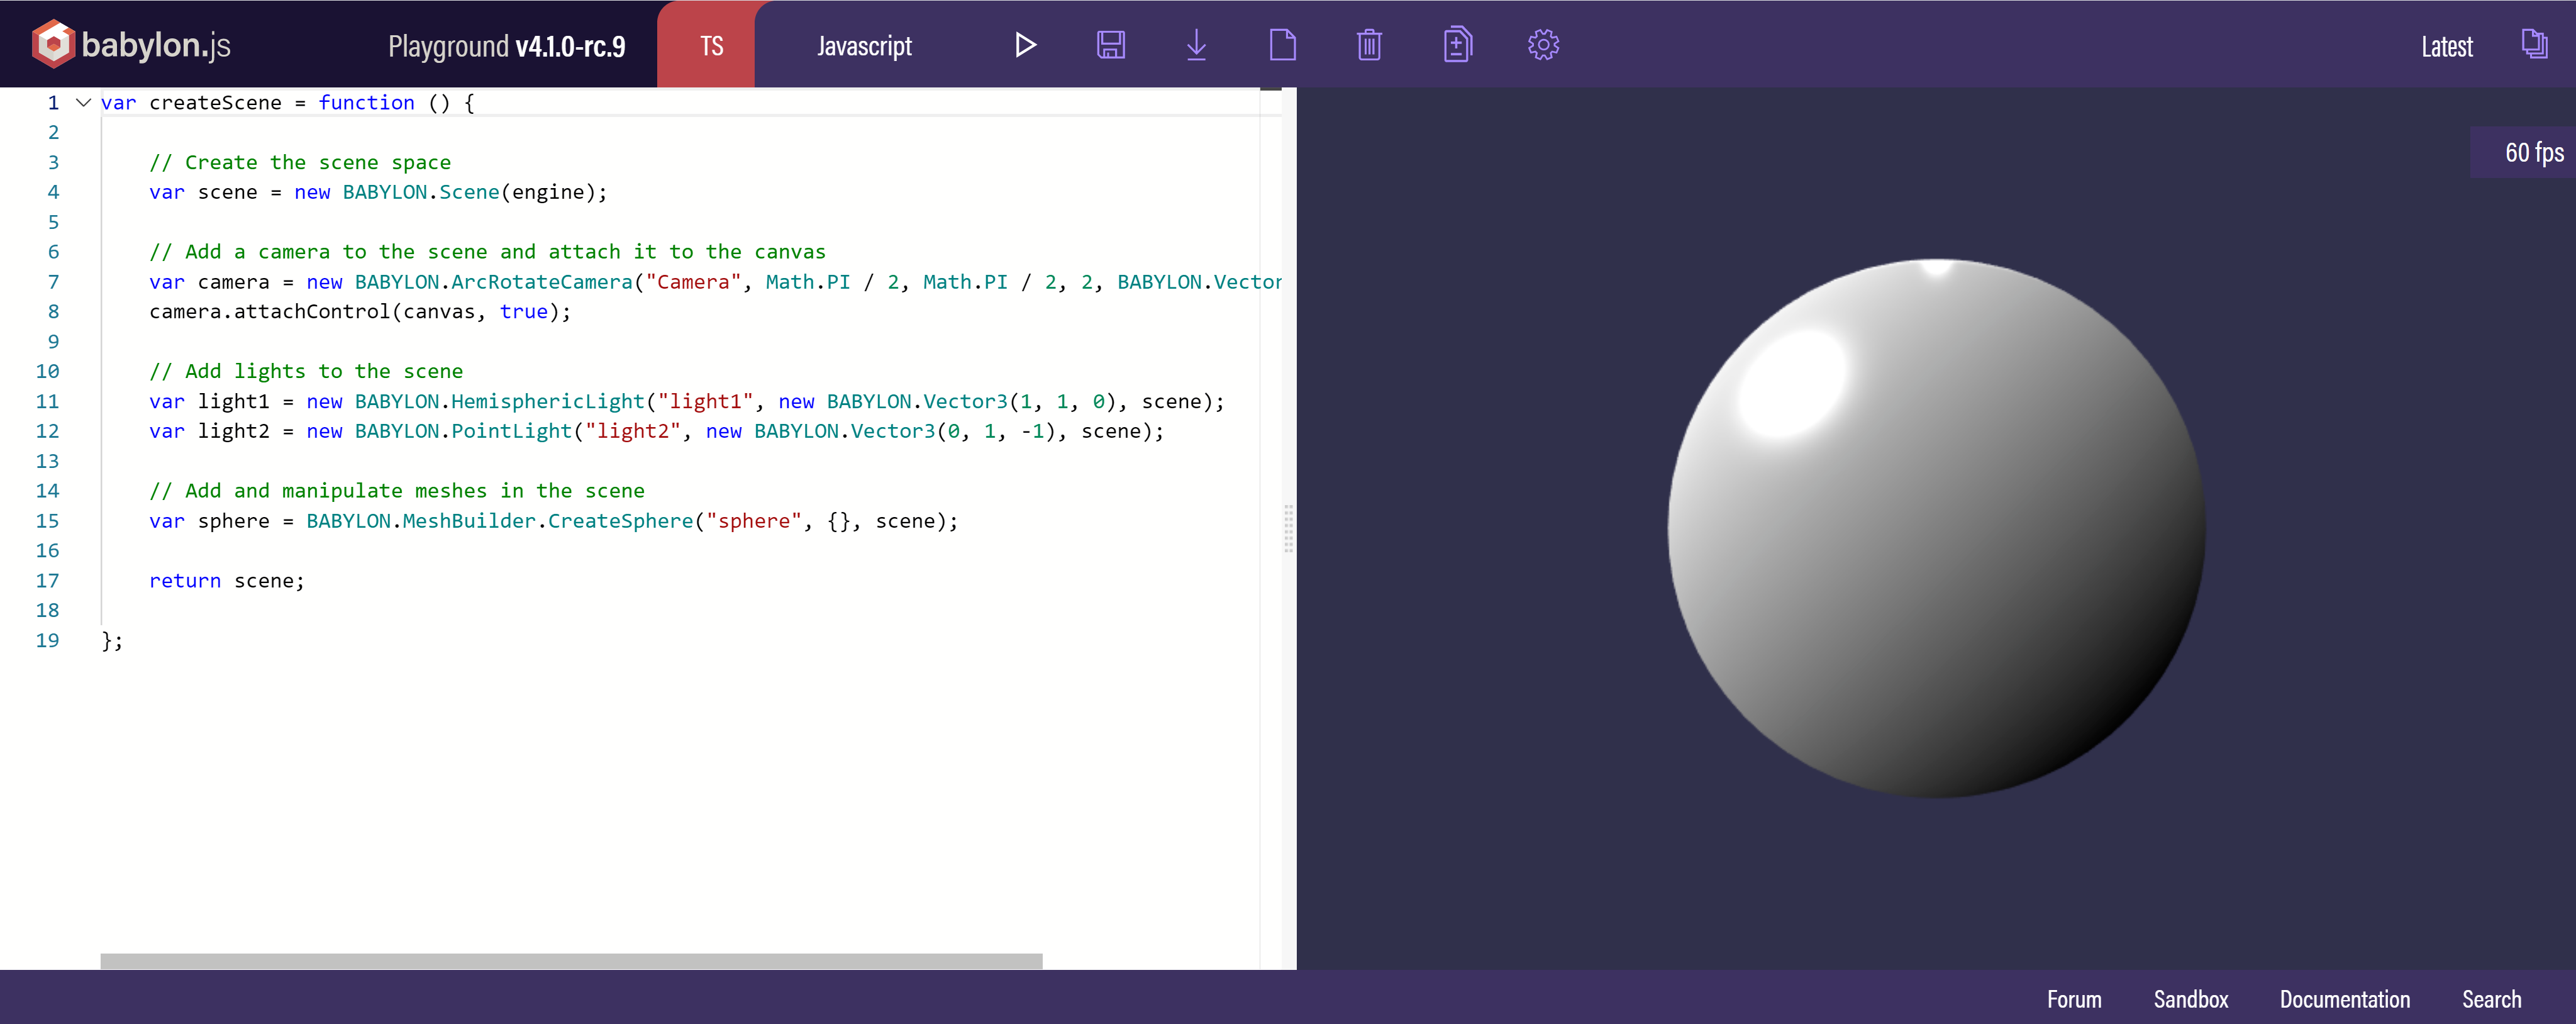Click the babylon.js logo
The image size is (2576, 1024).
[131, 45]
